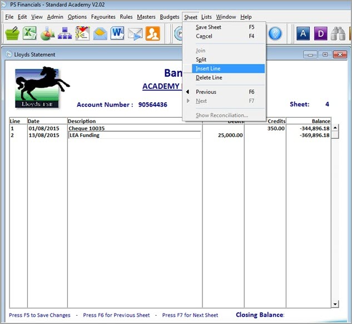
Task: Click the binoculars search icon
Action: click(338, 34)
